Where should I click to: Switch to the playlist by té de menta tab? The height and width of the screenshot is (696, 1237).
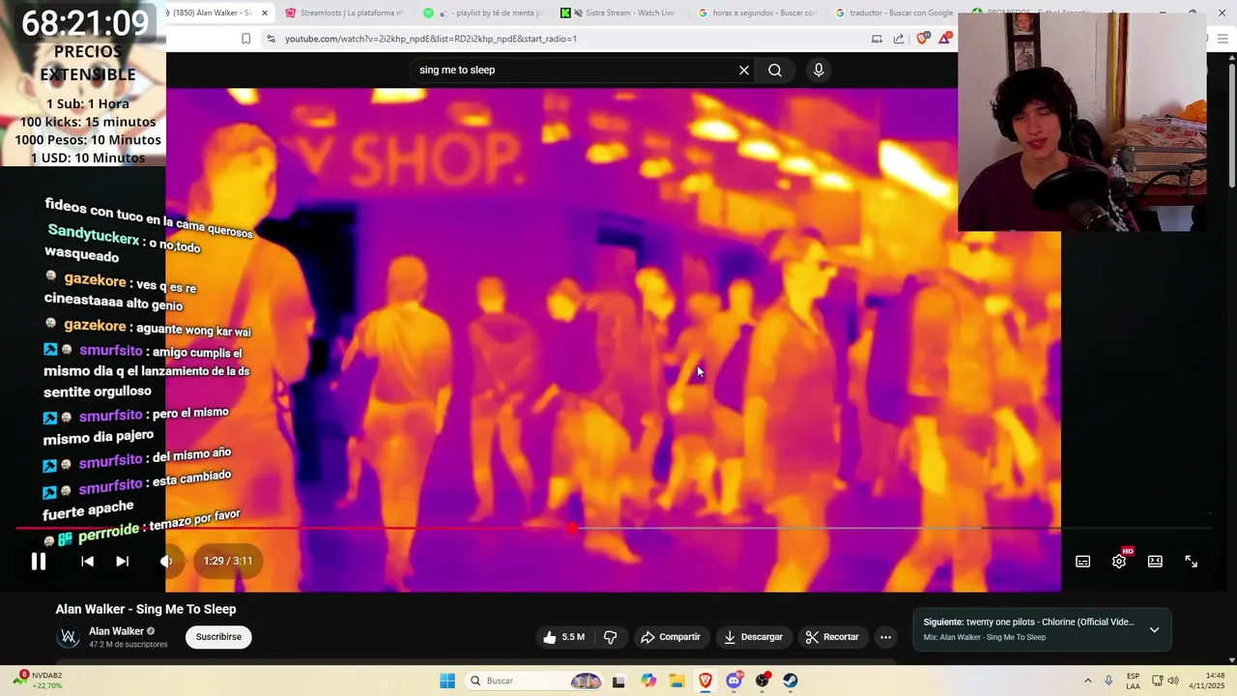pyautogui.click(x=486, y=13)
